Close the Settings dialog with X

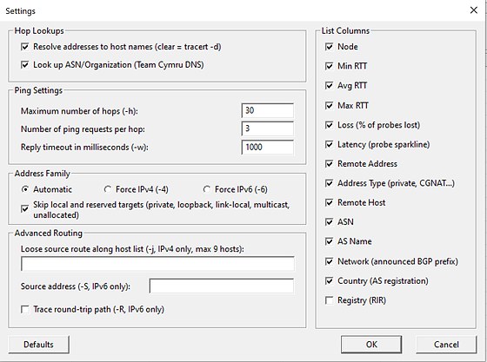474,10
